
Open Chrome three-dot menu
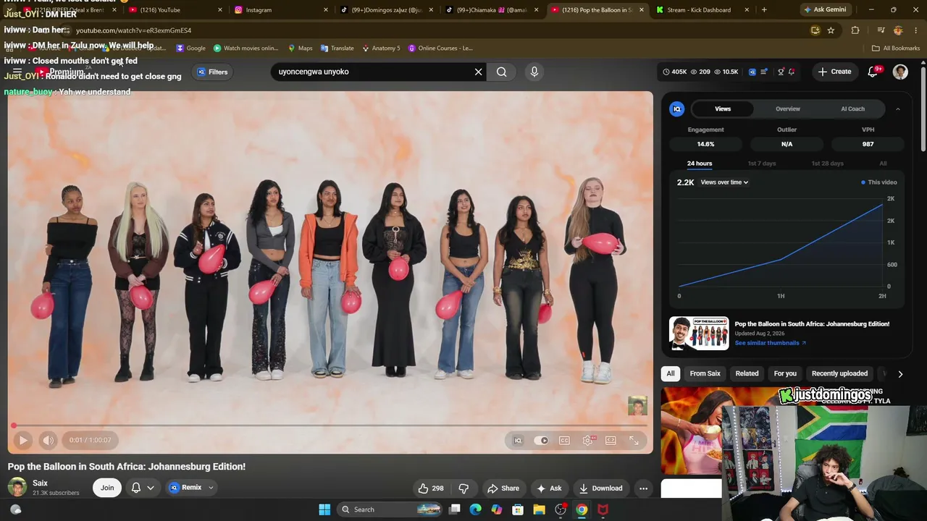coord(916,30)
